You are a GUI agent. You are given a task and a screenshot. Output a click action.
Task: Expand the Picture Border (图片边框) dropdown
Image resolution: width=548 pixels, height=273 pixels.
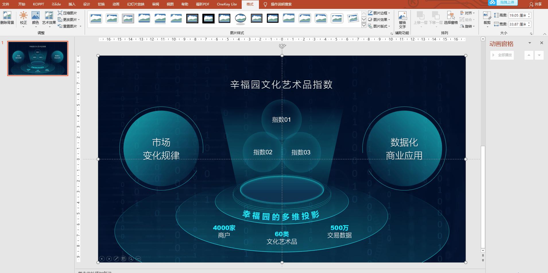(x=379, y=13)
